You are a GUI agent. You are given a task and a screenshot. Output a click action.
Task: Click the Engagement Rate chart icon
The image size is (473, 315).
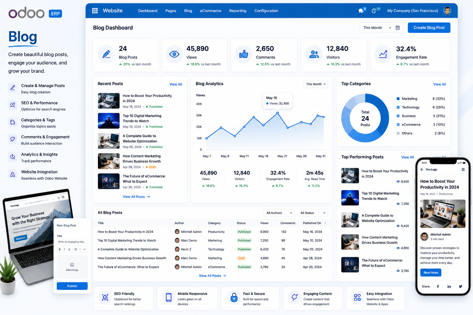tap(383, 54)
